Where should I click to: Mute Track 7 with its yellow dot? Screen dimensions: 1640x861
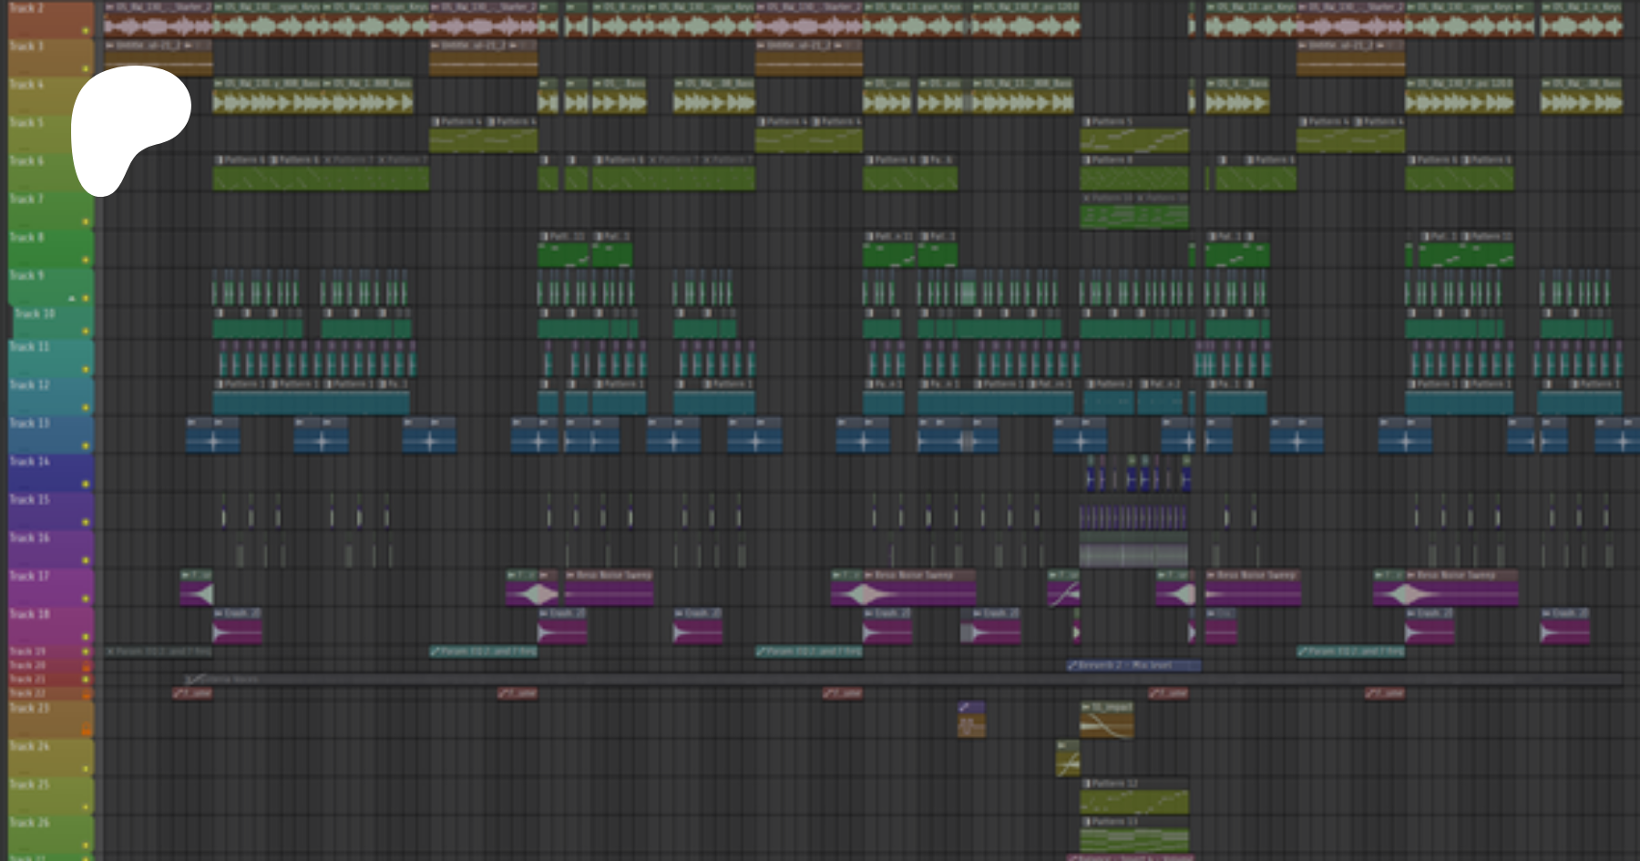click(x=86, y=221)
